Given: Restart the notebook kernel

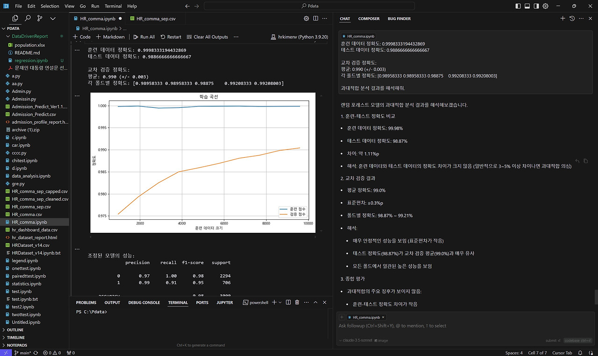Looking at the screenshot, I should (171, 37).
